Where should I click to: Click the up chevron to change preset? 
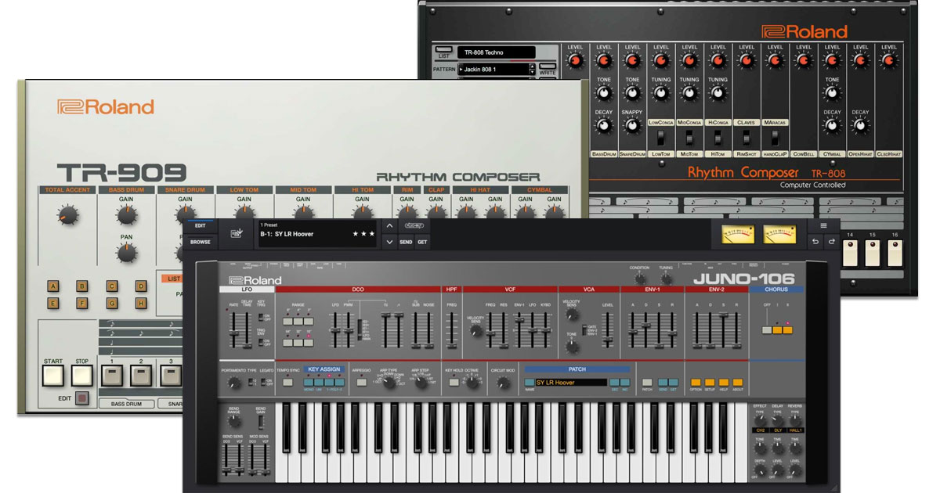coord(389,225)
